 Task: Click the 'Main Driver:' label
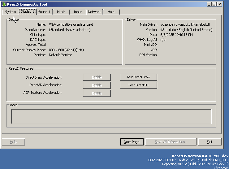click(x=149, y=24)
